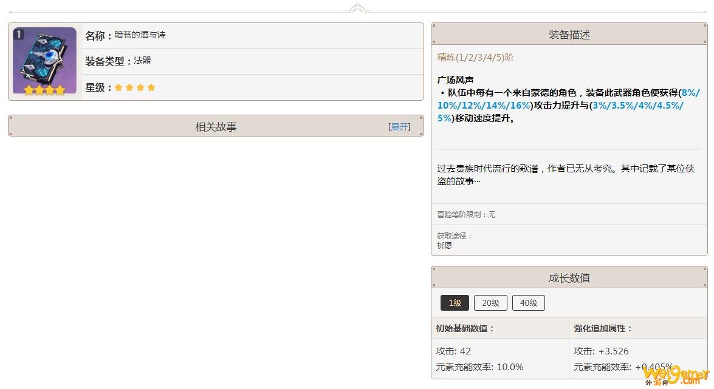Click the decorative ornament at the top of page

357,7
